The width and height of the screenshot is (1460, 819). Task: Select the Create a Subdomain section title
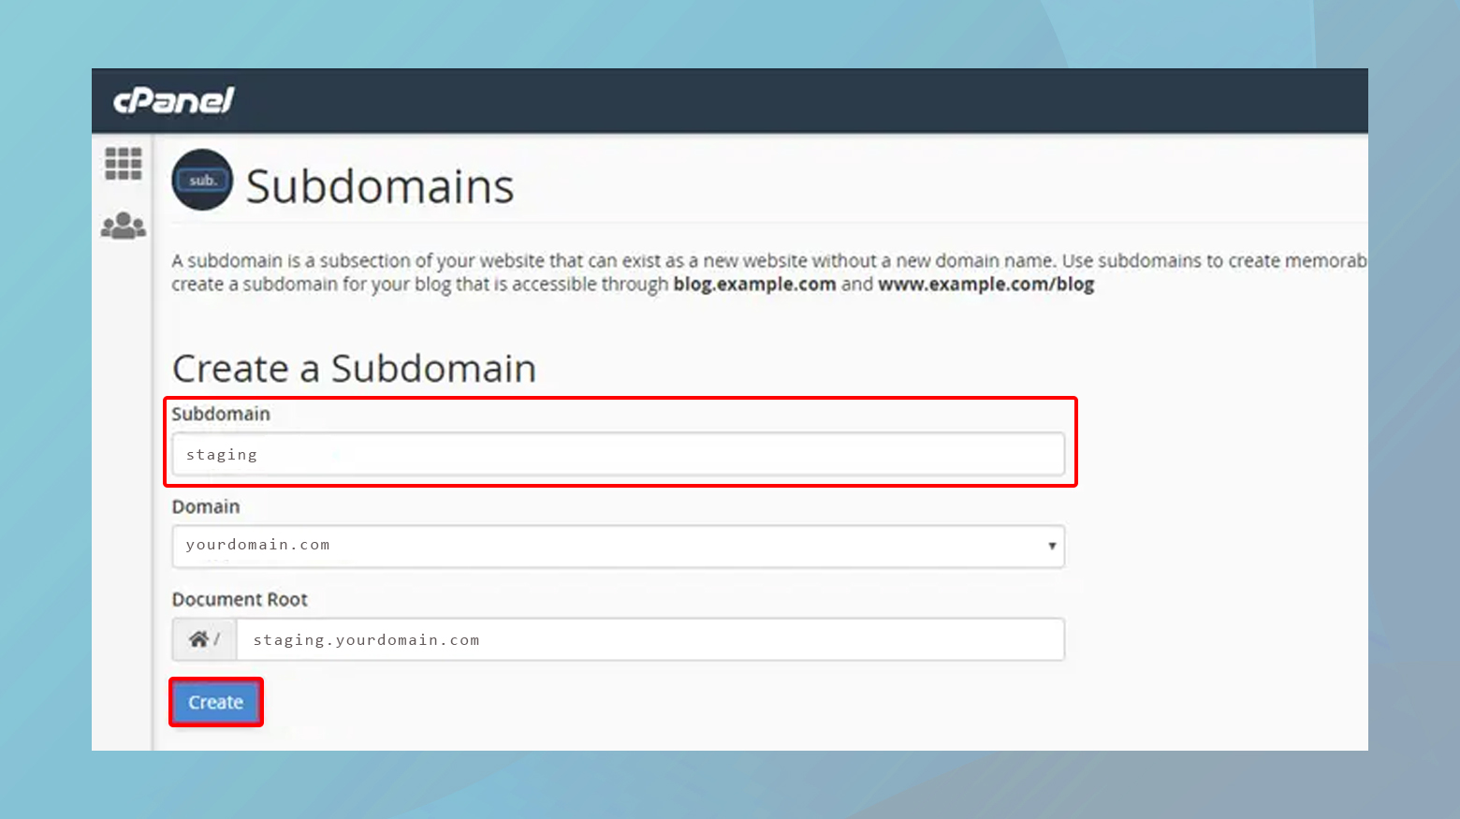(x=354, y=368)
